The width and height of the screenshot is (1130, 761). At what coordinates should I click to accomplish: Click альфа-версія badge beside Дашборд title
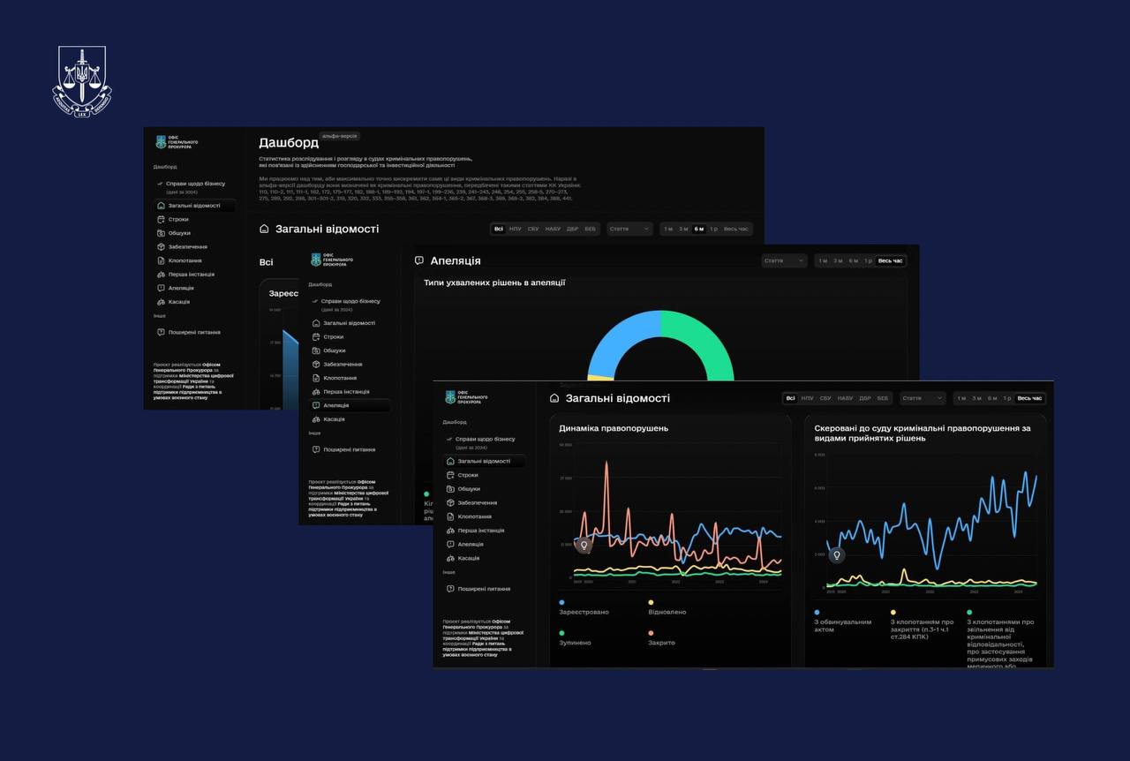(340, 136)
